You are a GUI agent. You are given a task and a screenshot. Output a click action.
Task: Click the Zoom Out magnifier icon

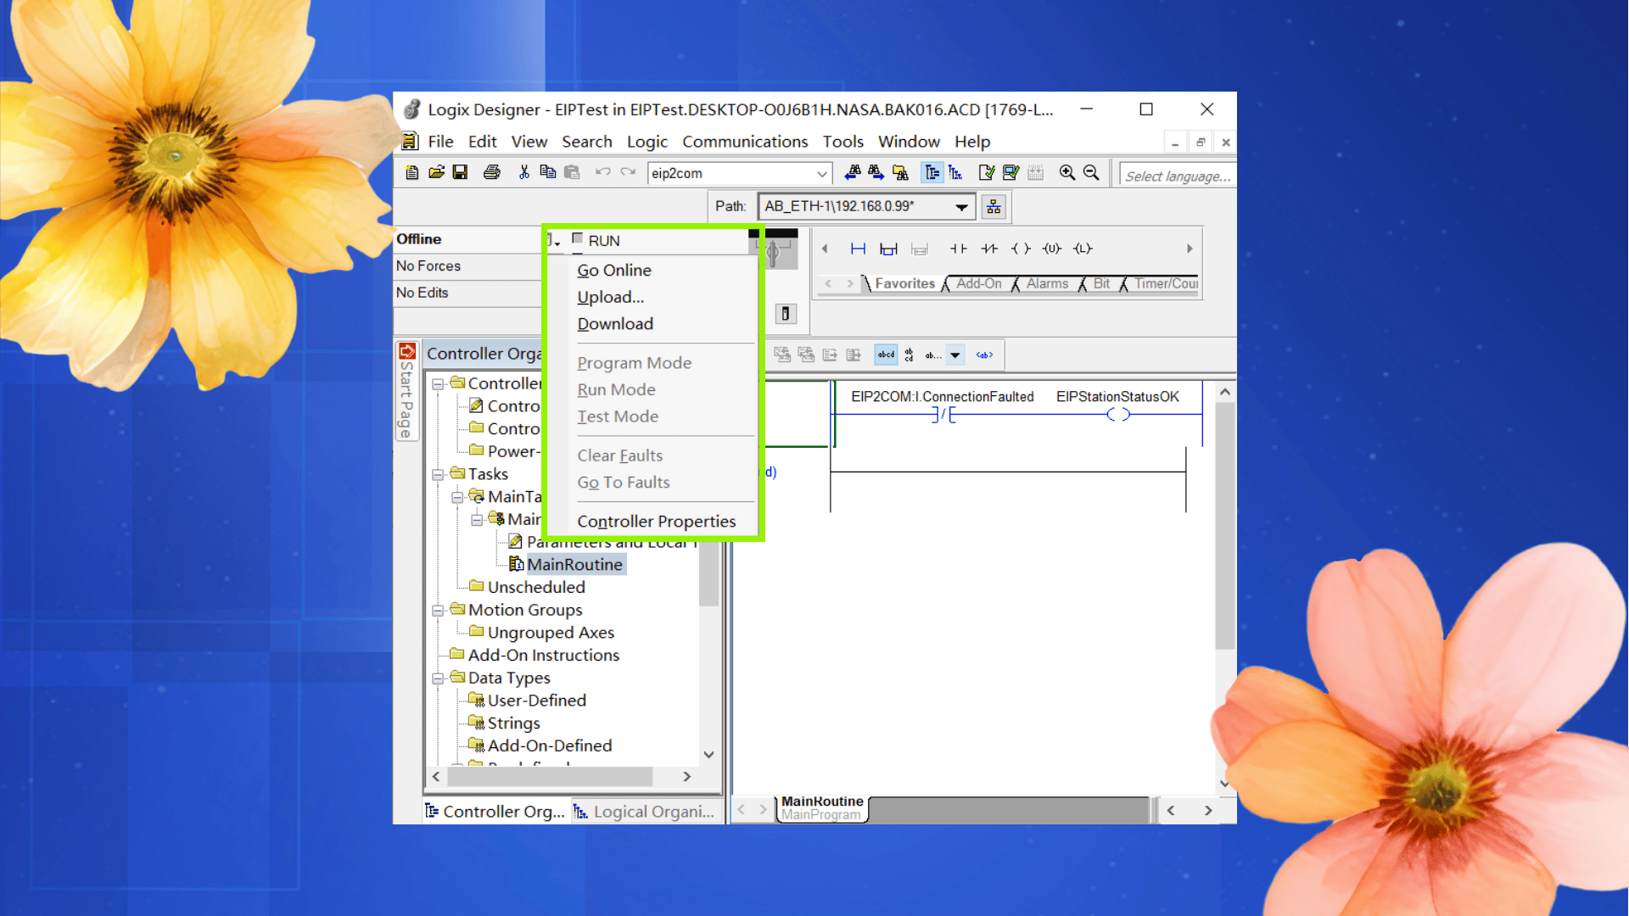point(1091,173)
